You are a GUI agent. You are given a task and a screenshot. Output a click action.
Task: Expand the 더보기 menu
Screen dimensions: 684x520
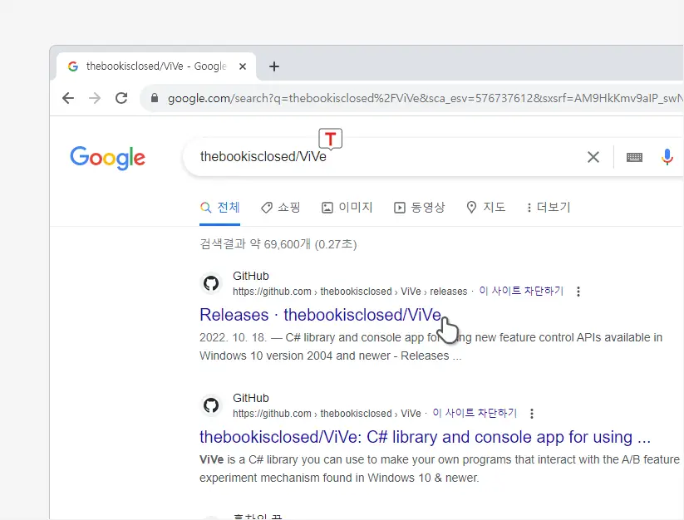tap(549, 208)
